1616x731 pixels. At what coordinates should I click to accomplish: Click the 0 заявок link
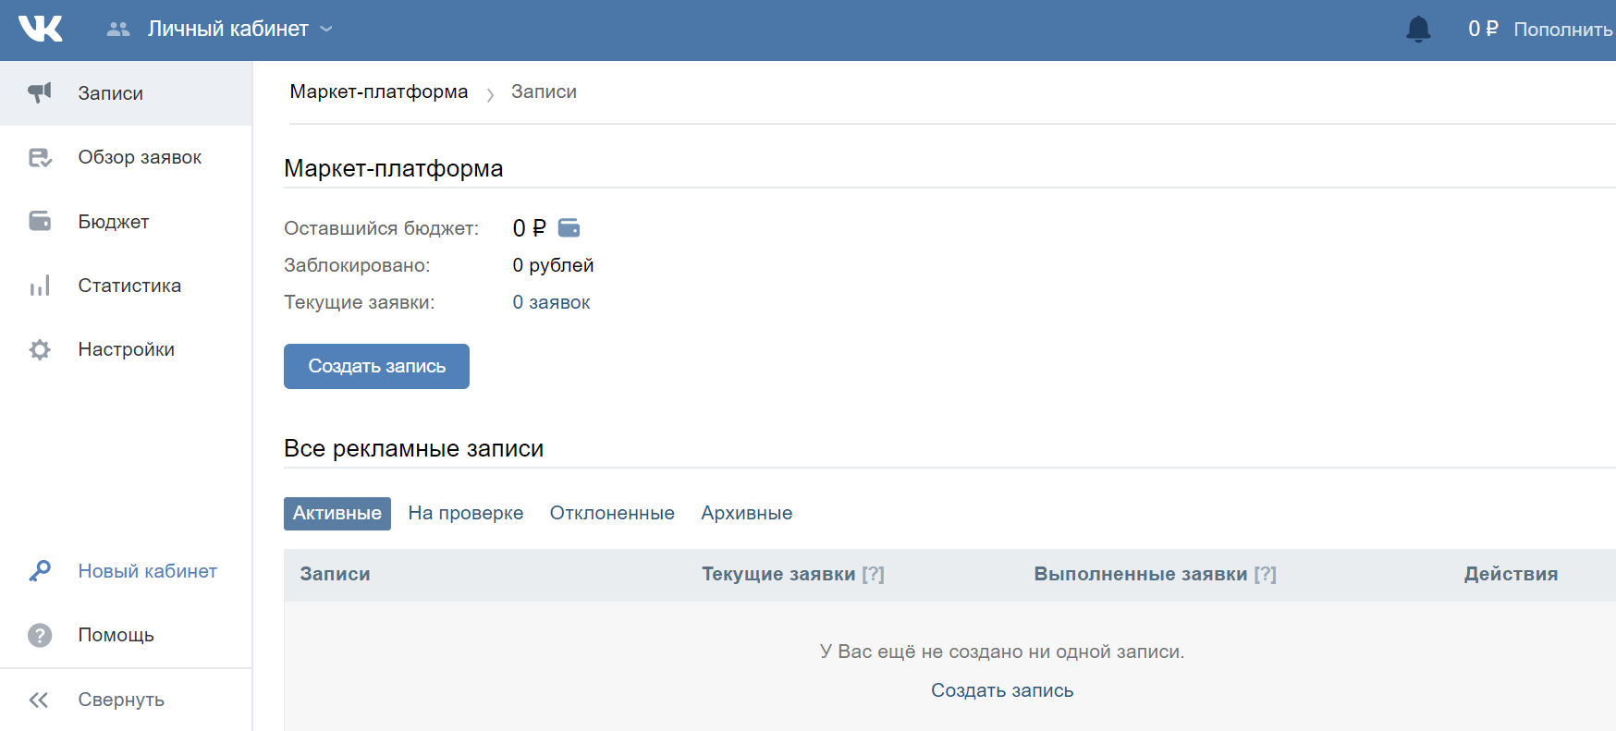click(x=551, y=302)
